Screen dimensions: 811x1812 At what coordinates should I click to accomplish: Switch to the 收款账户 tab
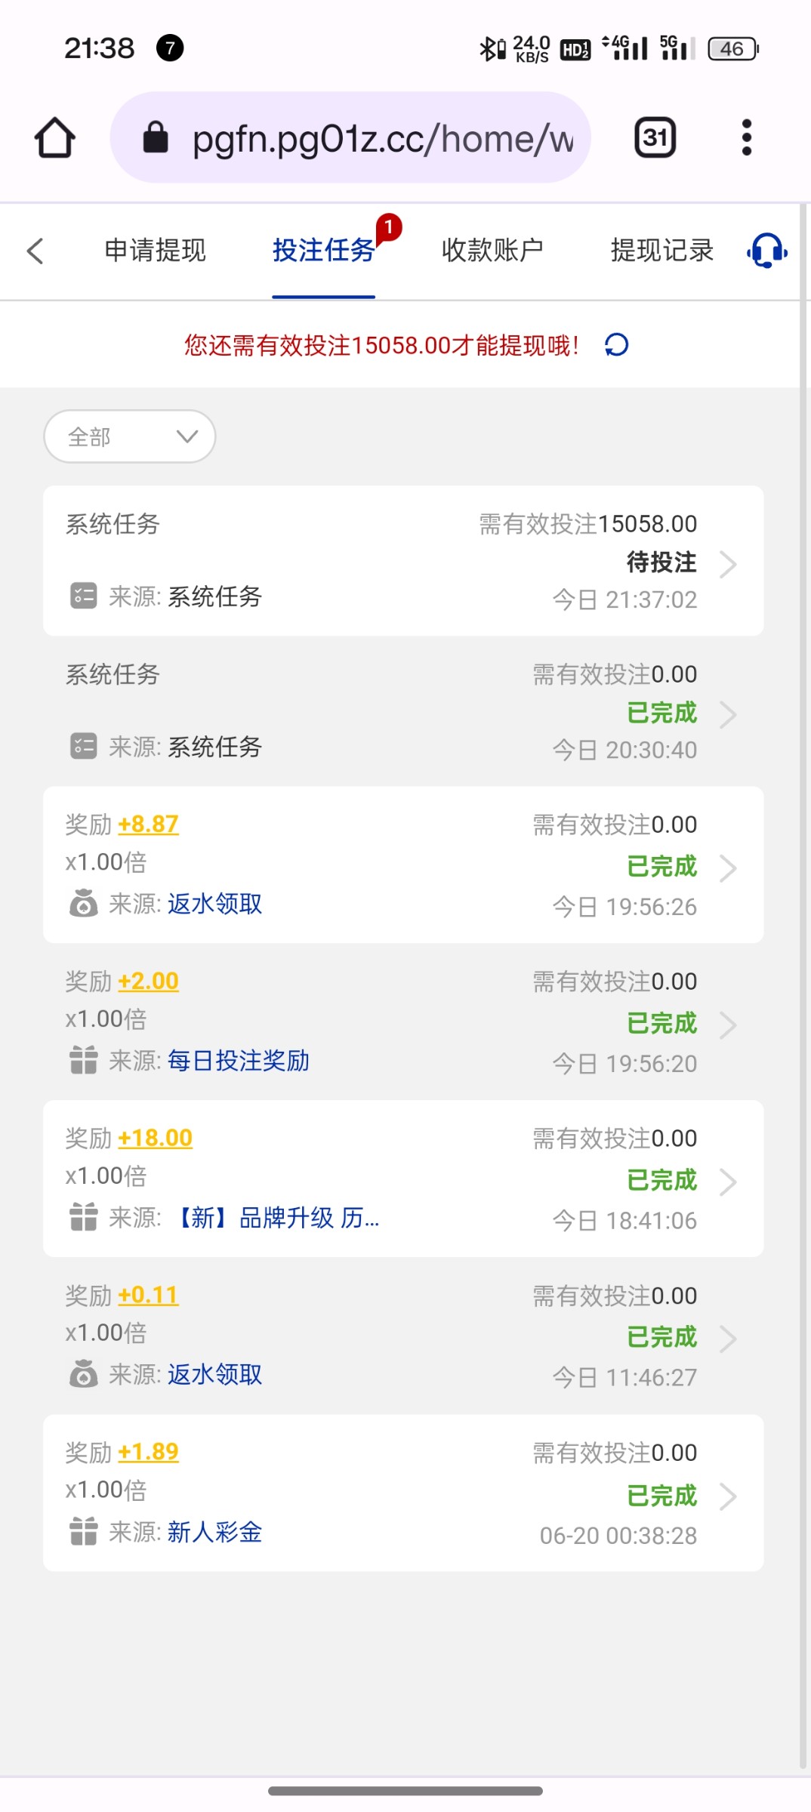pos(492,251)
